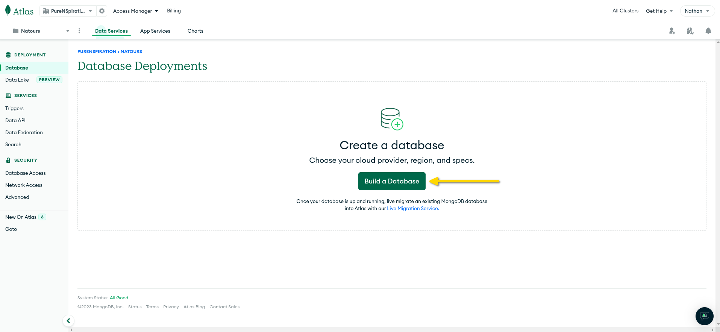Switch to the Charts tab
Image resolution: width=720 pixels, height=332 pixels.
[x=196, y=31]
